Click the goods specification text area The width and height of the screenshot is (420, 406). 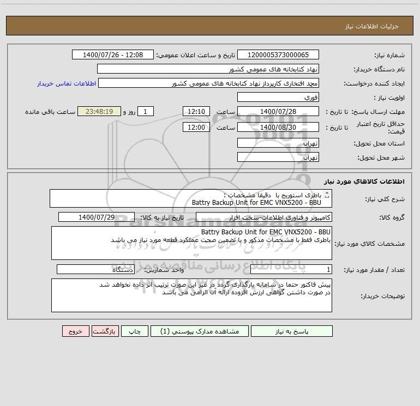pos(191,243)
